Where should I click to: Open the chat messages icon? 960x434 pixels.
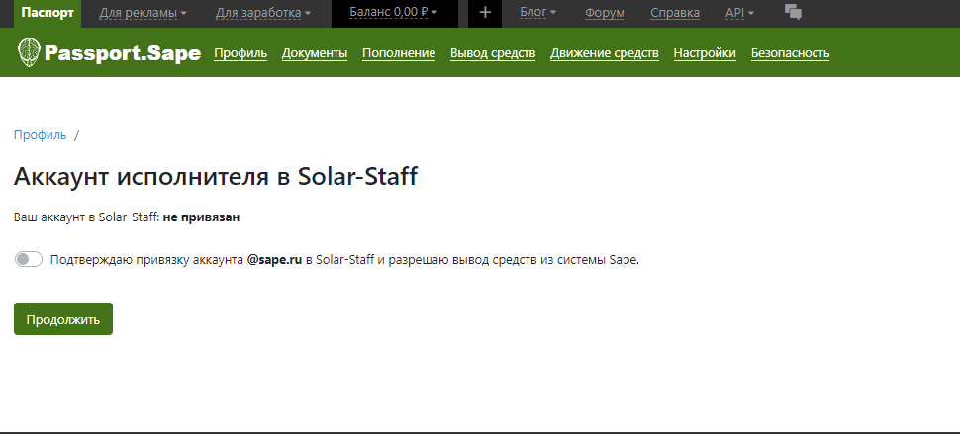click(793, 12)
